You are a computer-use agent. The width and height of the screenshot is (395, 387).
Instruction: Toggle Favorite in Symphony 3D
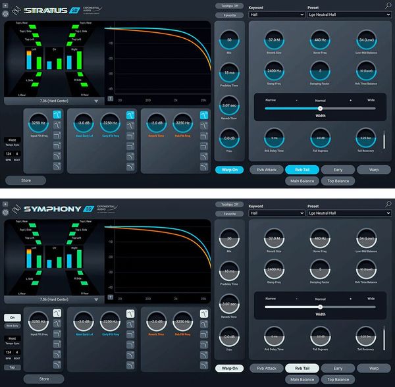pos(230,214)
